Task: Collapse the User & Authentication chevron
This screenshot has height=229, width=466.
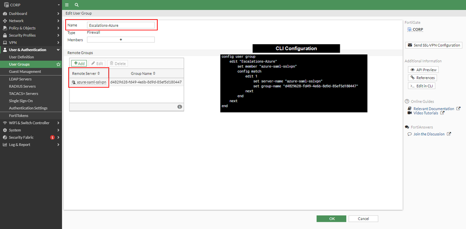Action: point(58,50)
